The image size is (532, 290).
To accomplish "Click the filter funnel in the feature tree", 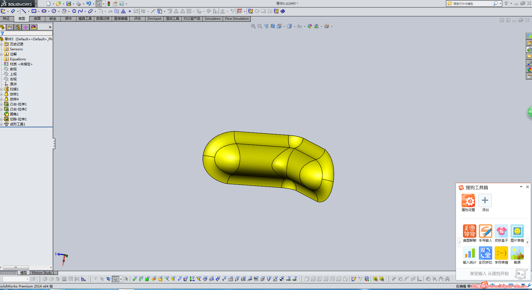I will click(2, 33).
